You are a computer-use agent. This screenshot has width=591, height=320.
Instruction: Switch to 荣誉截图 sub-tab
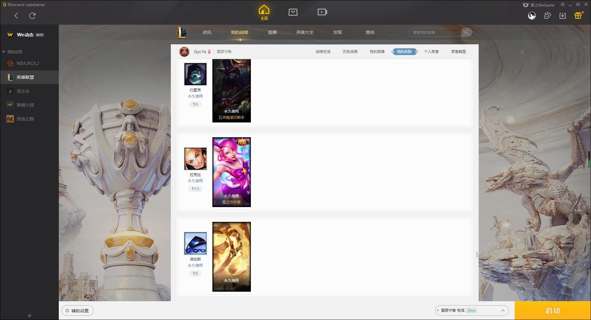coord(458,52)
